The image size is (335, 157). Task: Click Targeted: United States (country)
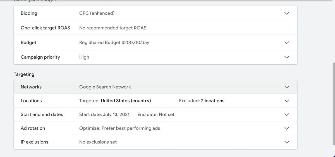click(x=115, y=101)
